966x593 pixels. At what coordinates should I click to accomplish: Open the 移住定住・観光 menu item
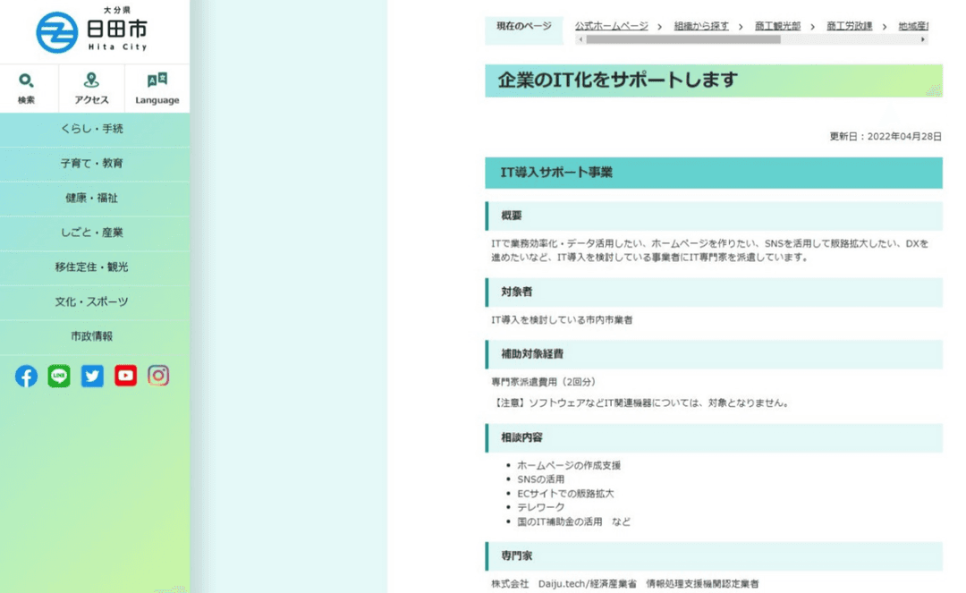coord(92,267)
